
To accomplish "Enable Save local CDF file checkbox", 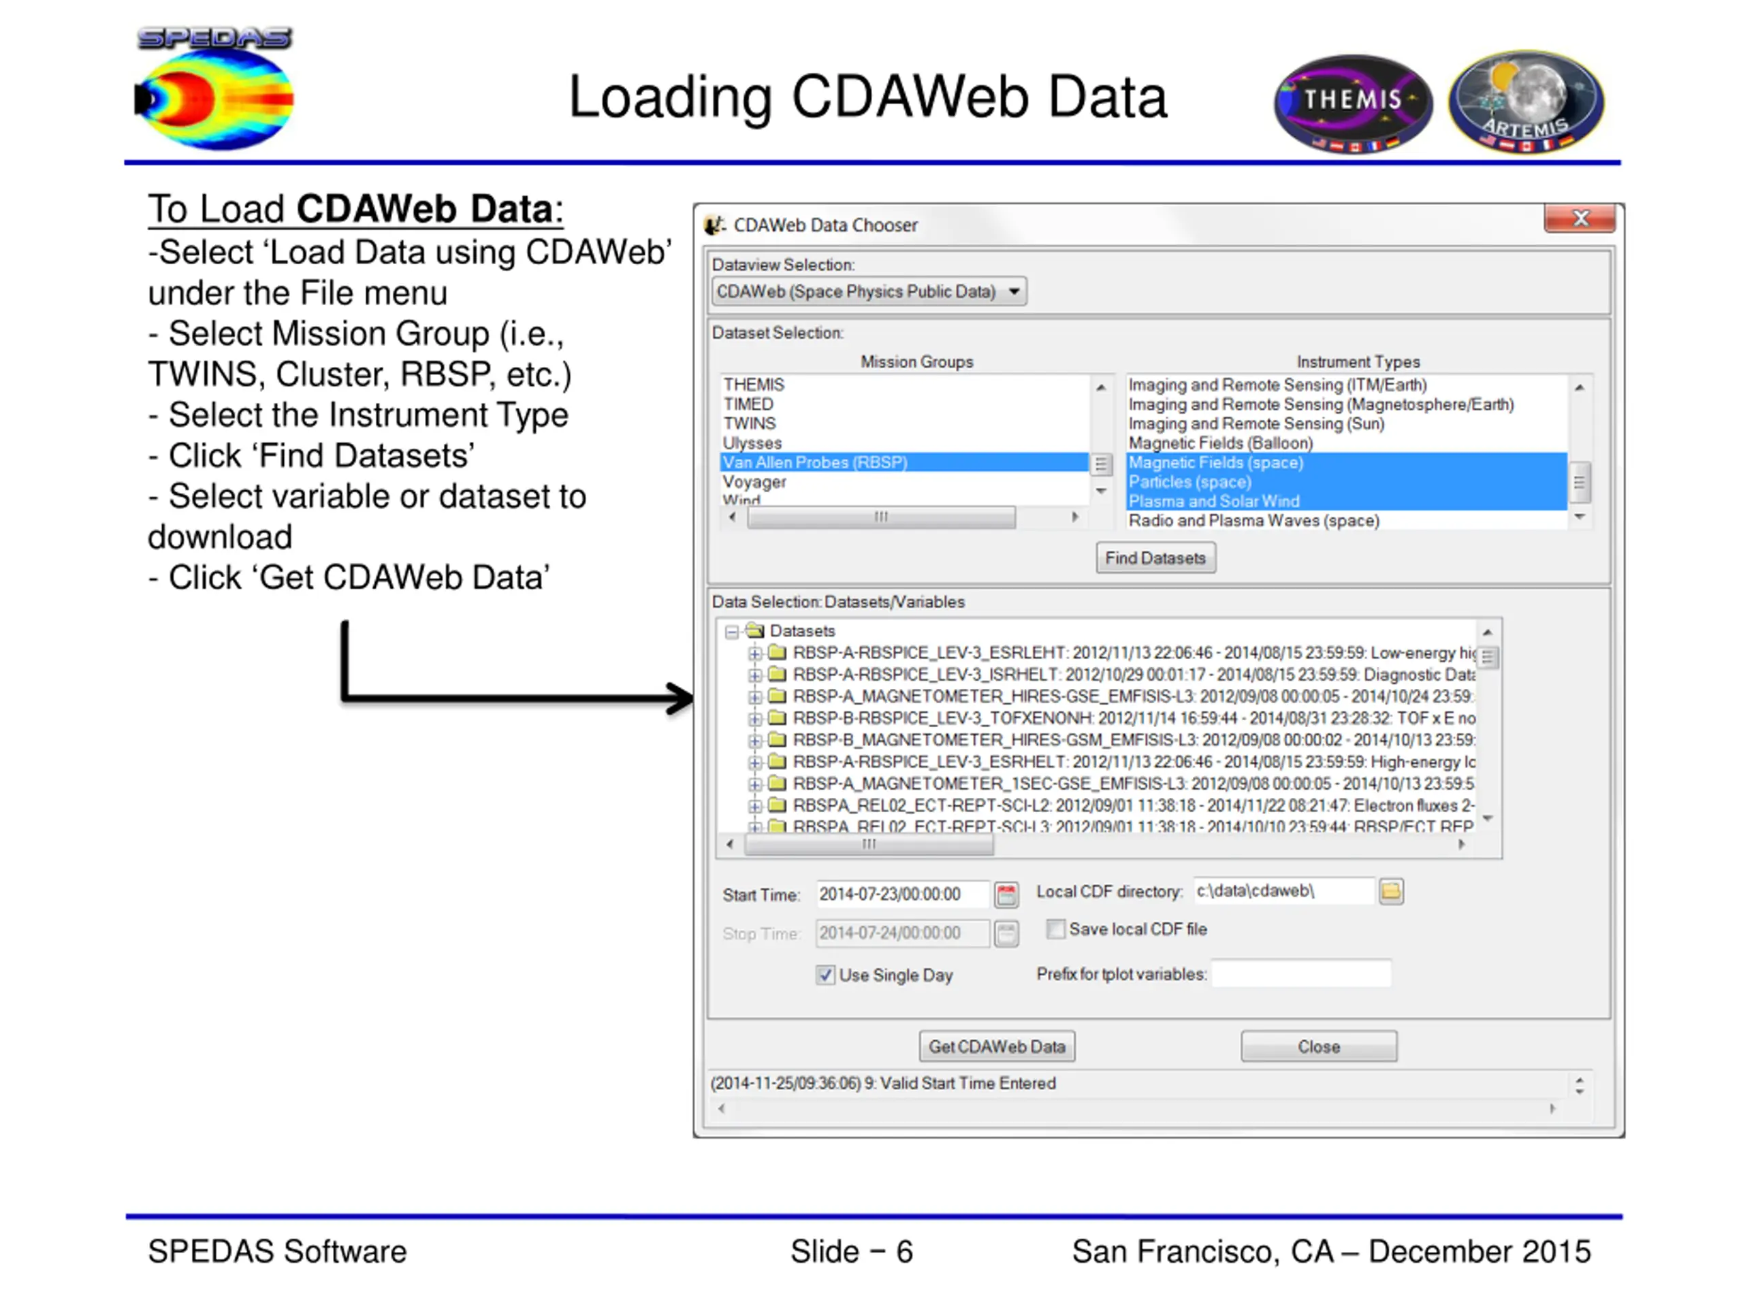I will (x=1056, y=930).
